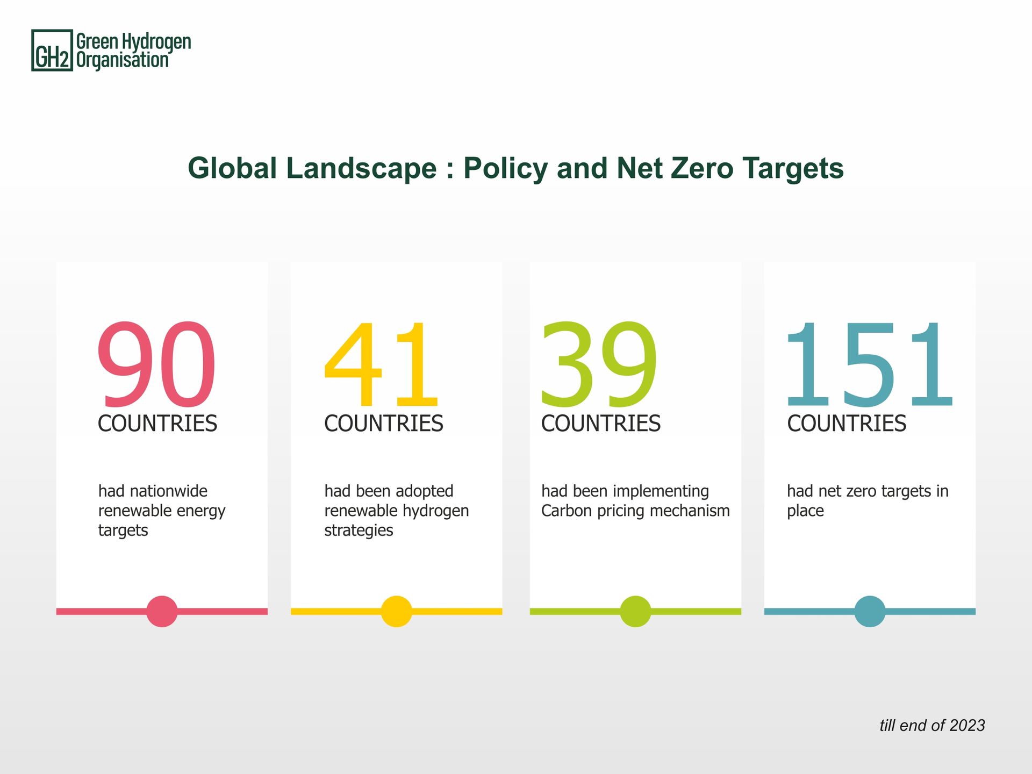Click the 'till end of 2023' footnote

pyautogui.click(x=932, y=726)
